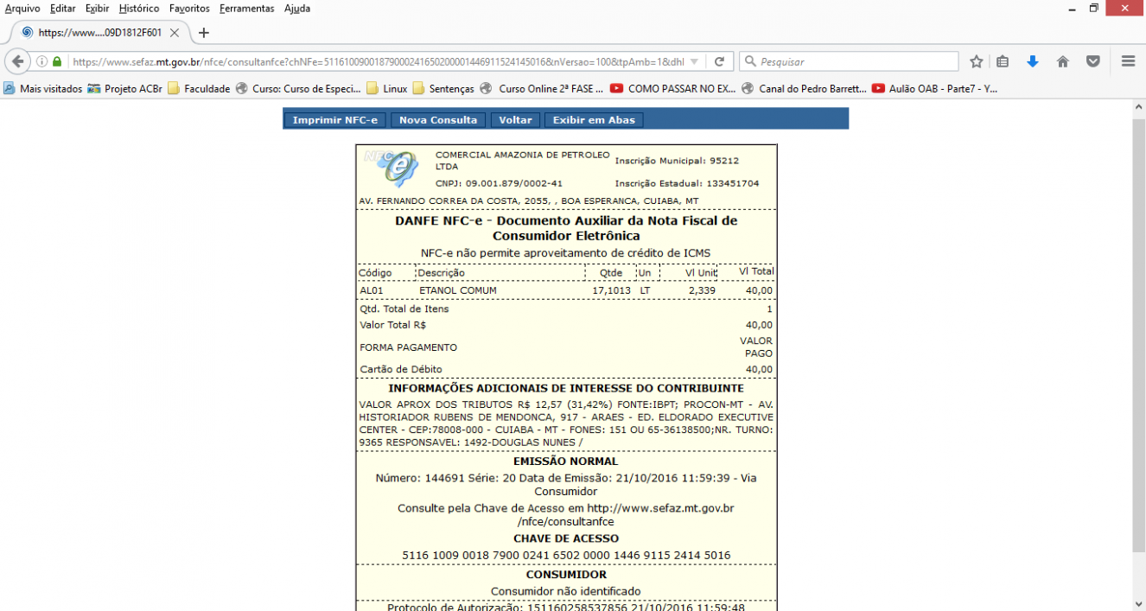This screenshot has height=611, width=1146.
Task: Open the Ajuda menu
Action: point(296,8)
